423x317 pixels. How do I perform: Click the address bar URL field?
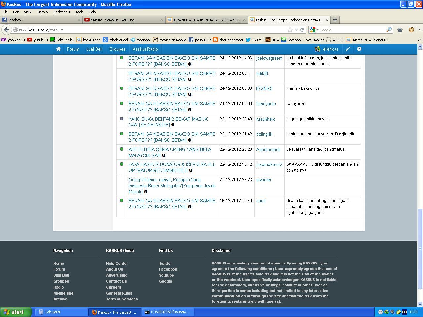point(152,30)
